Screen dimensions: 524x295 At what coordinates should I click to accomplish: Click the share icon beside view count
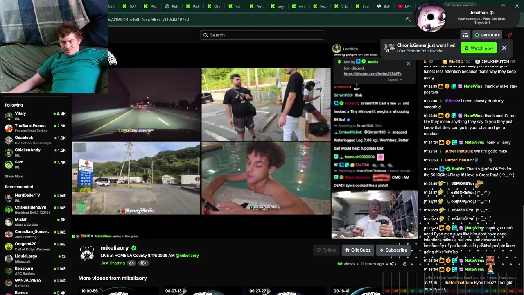(x=392, y=264)
